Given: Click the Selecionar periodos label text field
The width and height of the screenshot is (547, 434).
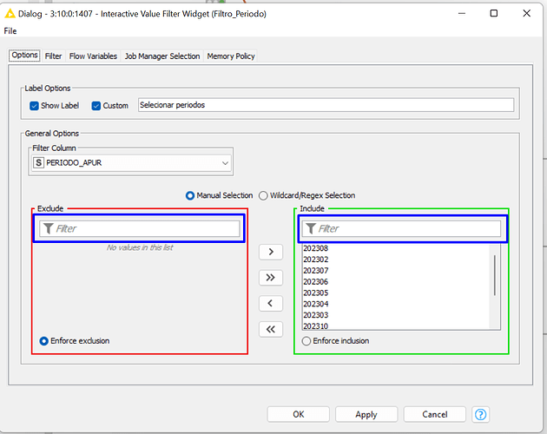Looking at the screenshot, I should [326, 105].
